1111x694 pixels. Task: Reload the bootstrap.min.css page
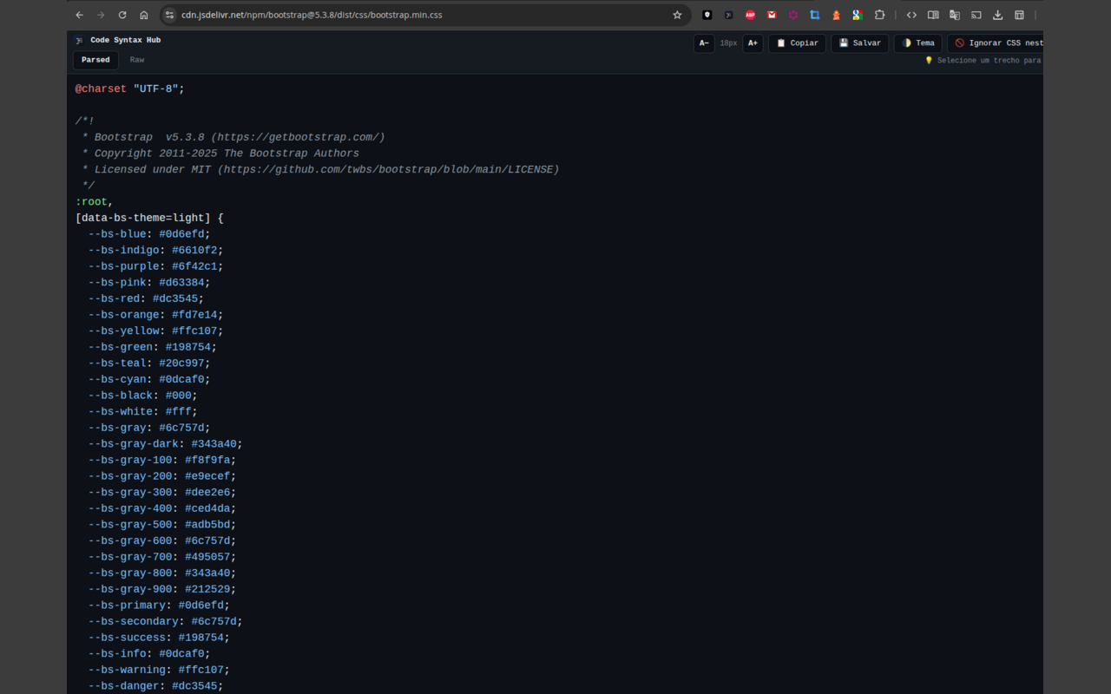(x=122, y=15)
